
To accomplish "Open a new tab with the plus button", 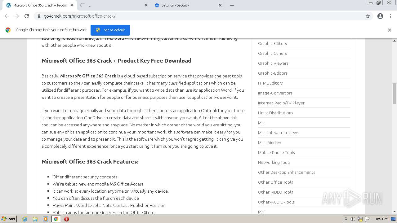I will [232, 5].
